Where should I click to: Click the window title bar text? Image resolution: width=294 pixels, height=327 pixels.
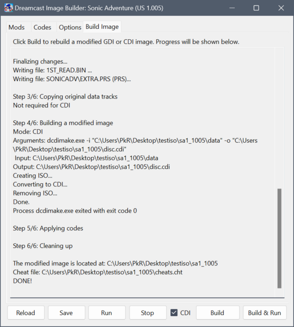click(x=89, y=8)
